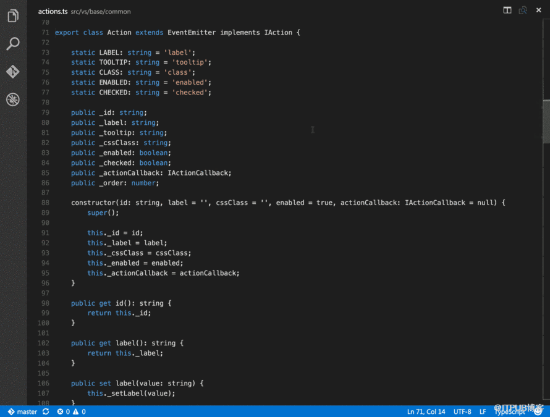
Task: Click the dimmed icon beside Split Editor
Action: 523,10
